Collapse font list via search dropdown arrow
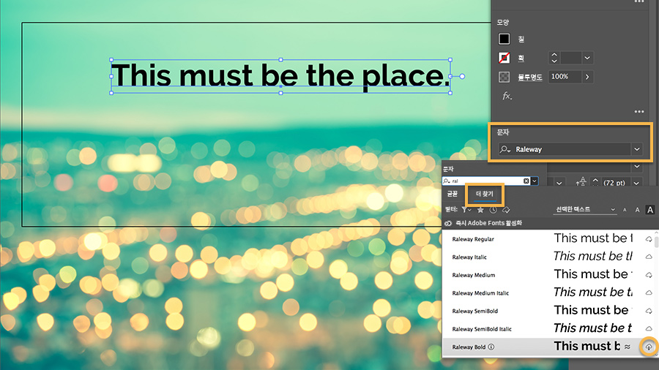The height and width of the screenshot is (370, 659). point(535,181)
